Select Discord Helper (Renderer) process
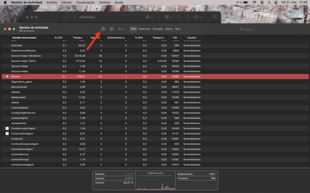 pyautogui.click(x=155, y=56)
